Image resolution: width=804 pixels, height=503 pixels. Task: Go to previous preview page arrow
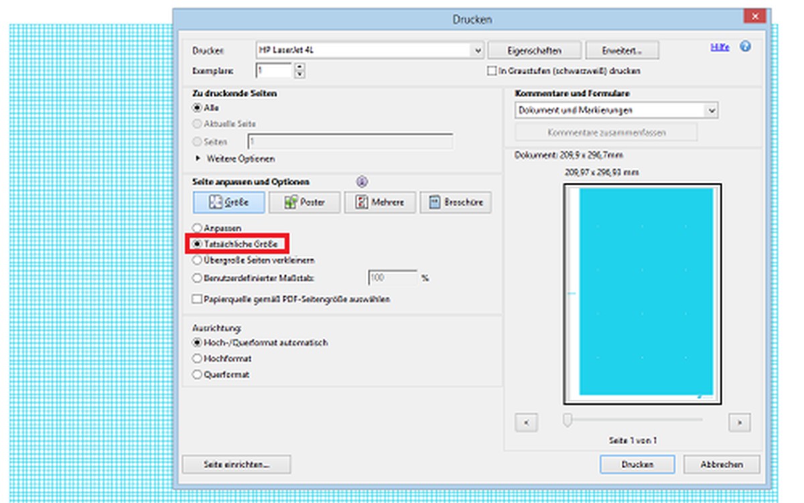pos(526,423)
